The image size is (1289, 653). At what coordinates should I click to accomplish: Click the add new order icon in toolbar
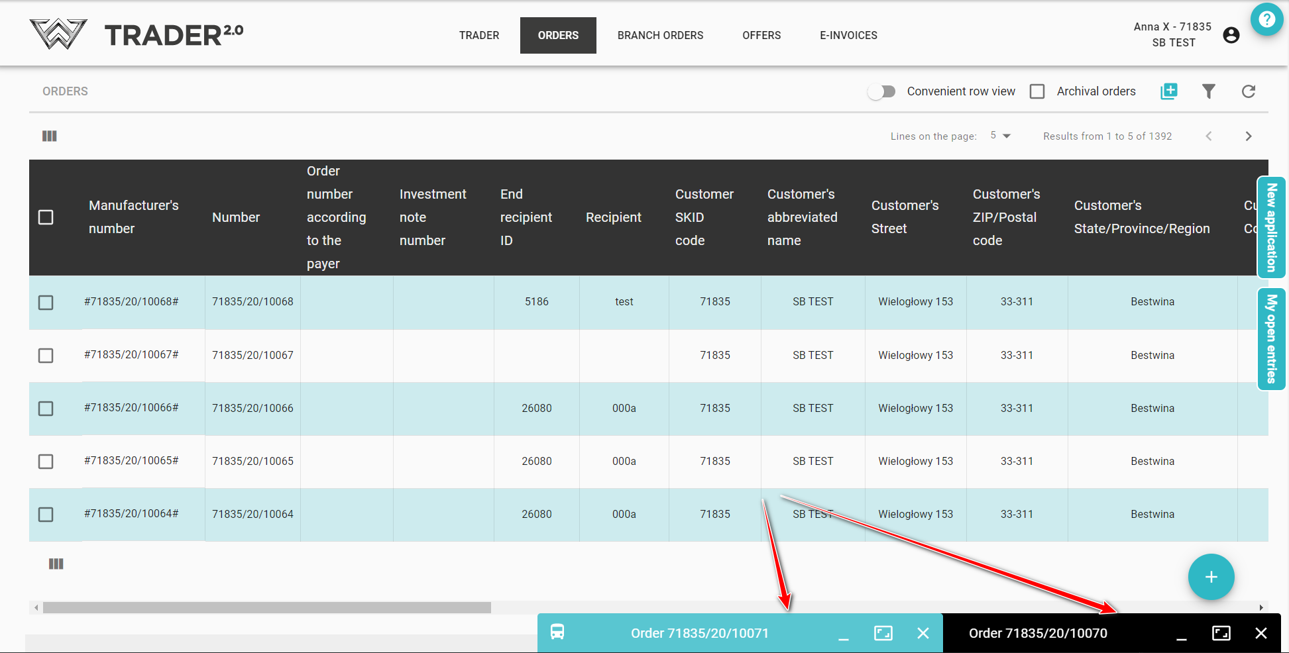[1169, 91]
